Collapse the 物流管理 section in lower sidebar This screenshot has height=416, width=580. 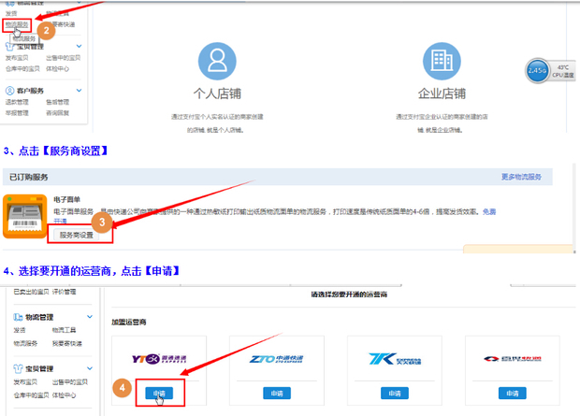[90, 318]
